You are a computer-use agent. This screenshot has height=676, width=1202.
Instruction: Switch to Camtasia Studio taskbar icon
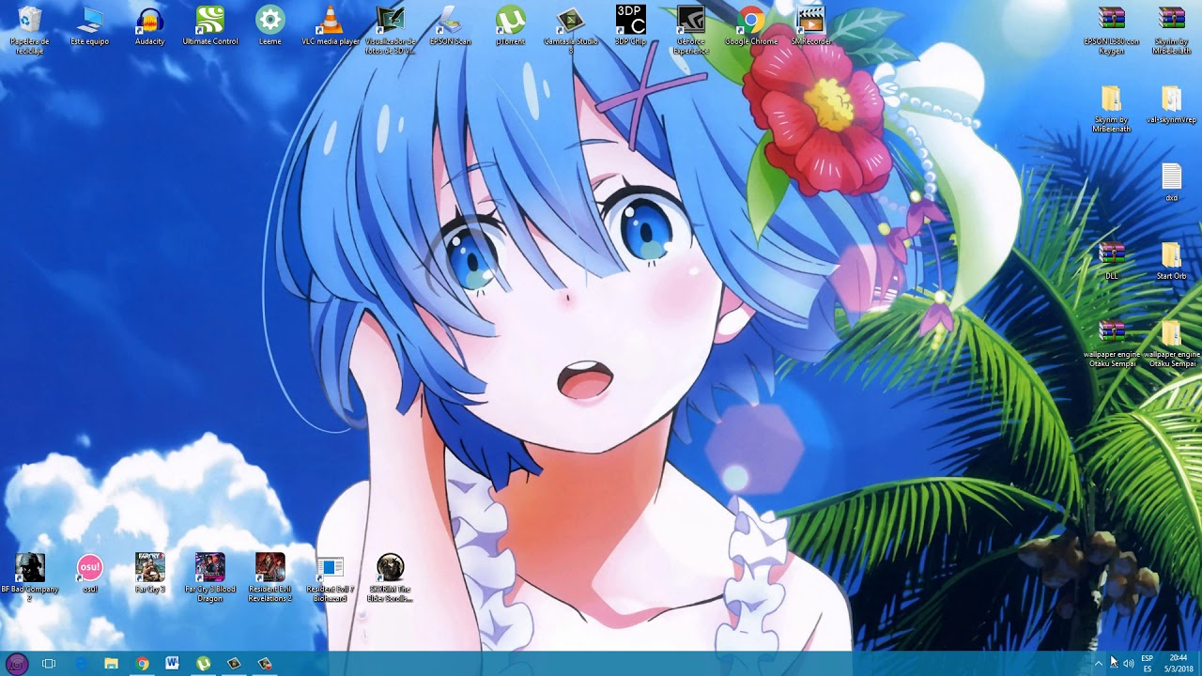[x=234, y=664]
